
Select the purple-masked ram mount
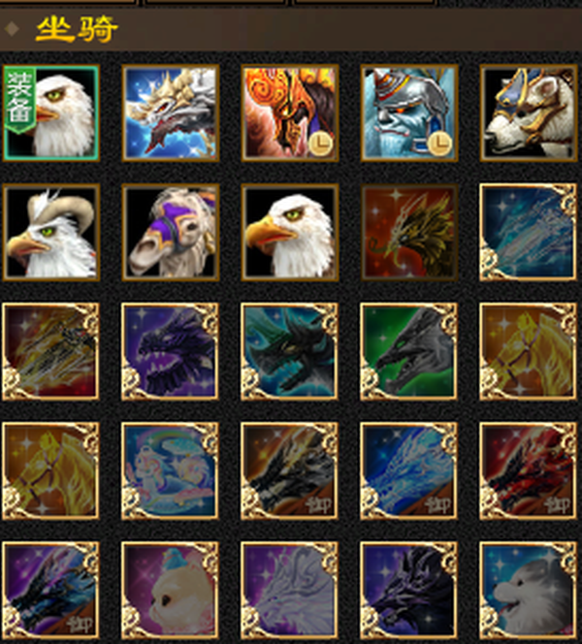171,232
